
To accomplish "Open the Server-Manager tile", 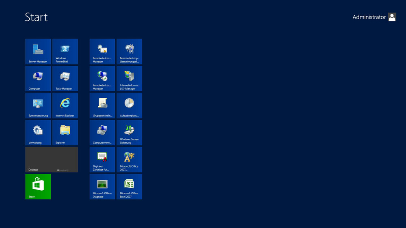I will pyautogui.click(x=38, y=52).
